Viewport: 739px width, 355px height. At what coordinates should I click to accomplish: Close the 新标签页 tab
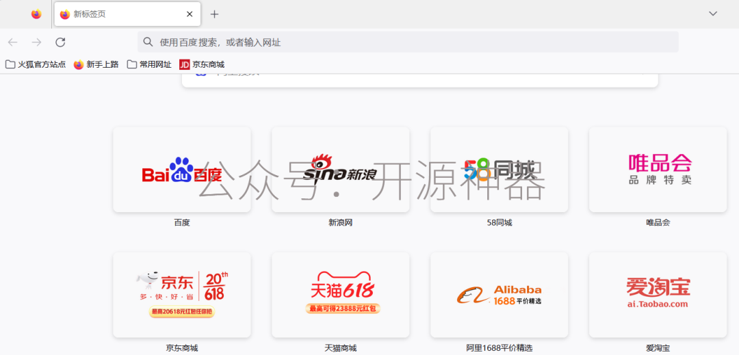click(x=190, y=14)
